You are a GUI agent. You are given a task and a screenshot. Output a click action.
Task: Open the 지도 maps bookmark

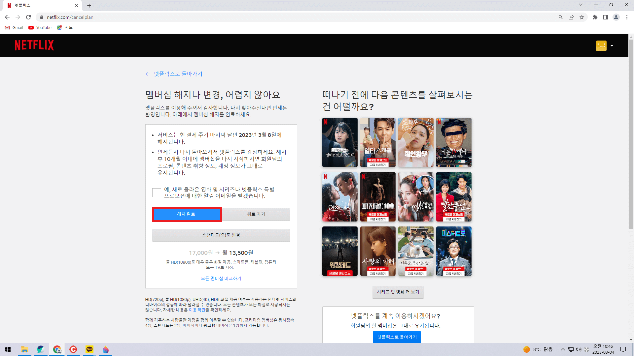point(65,28)
